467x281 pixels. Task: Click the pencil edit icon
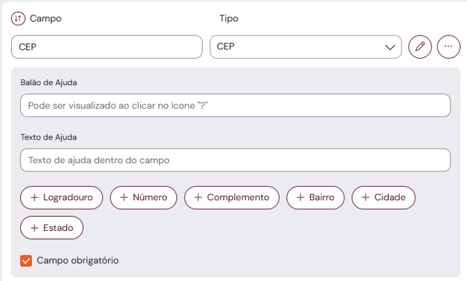[420, 47]
